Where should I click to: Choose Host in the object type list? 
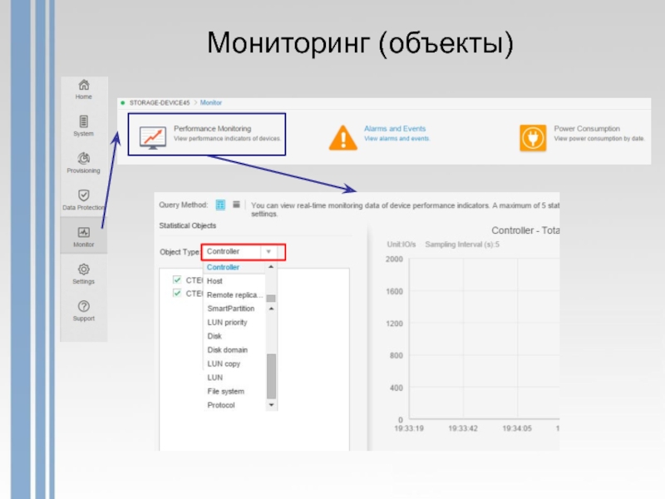[x=214, y=281]
